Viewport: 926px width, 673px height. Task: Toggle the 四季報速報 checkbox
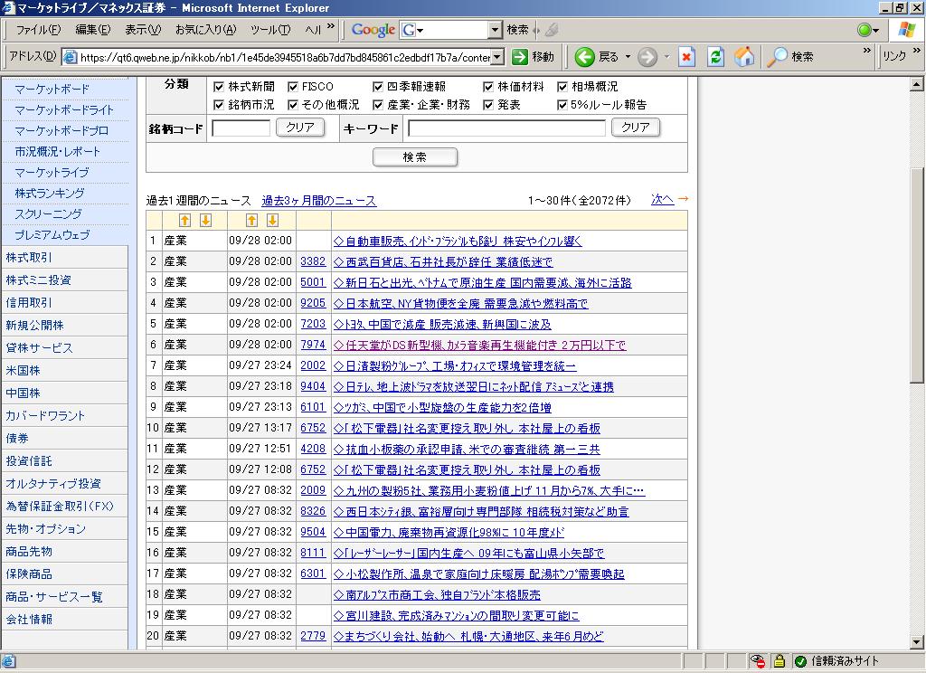point(378,87)
